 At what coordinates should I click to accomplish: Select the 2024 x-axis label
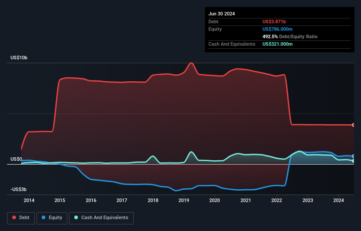pos(339,200)
